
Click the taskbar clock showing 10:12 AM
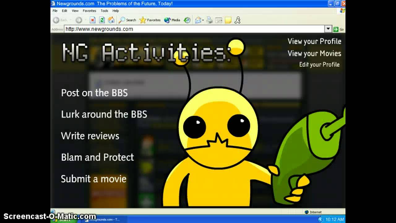click(x=334, y=219)
